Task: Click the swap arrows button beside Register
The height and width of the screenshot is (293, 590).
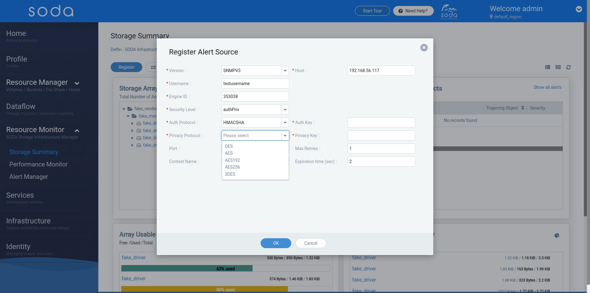Action: [x=153, y=67]
